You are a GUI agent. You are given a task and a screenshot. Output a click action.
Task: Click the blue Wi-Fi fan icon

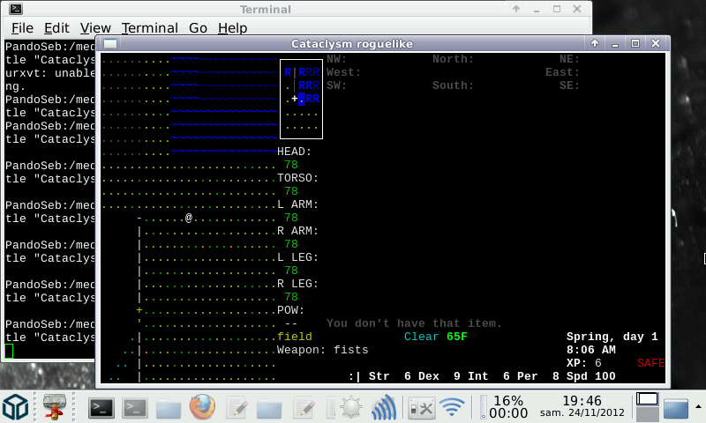[453, 407]
